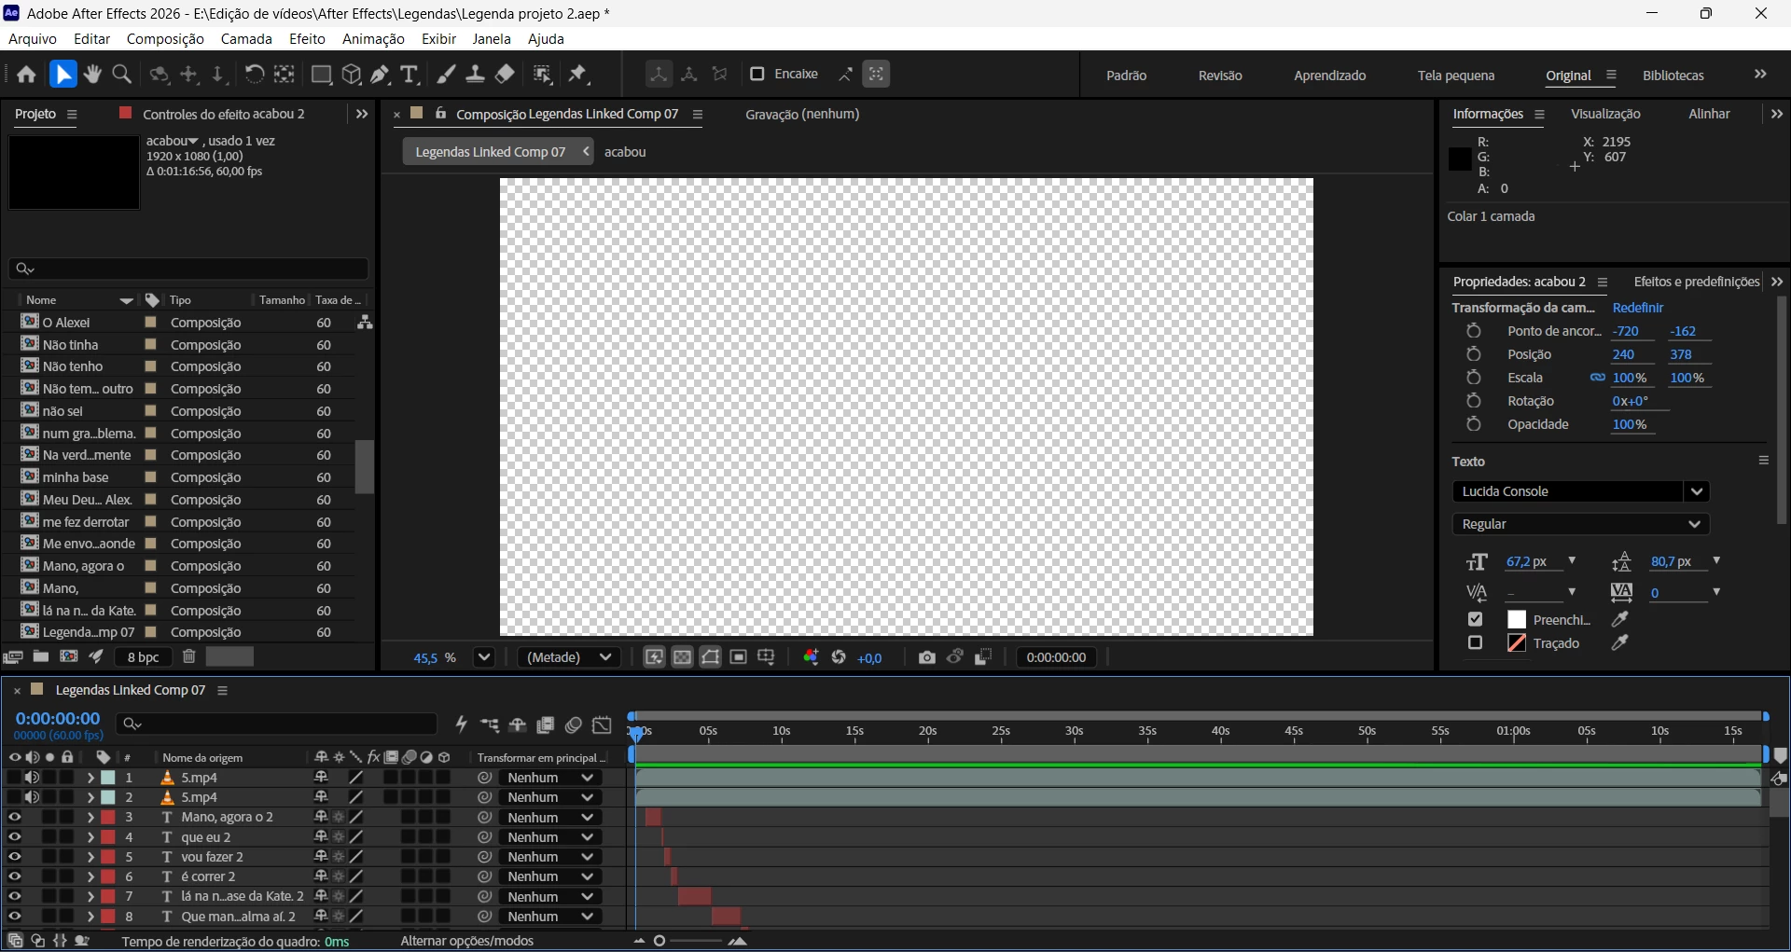Open the Composição menu
1791x952 pixels.
[x=165, y=39]
